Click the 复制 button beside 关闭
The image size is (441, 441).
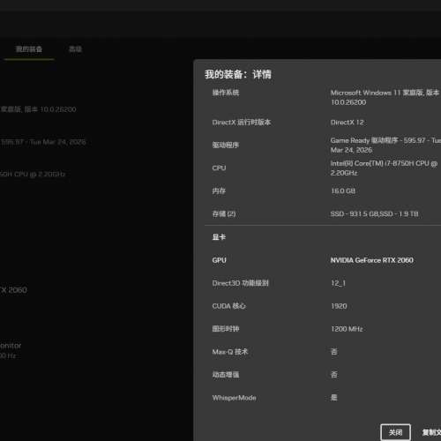(x=431, y=432)
